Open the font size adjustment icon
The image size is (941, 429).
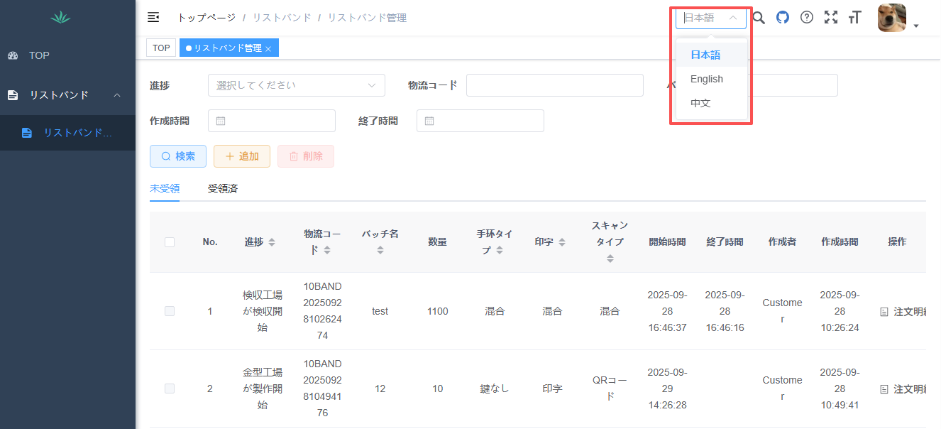pyautogui.click(x=855, y=18)
